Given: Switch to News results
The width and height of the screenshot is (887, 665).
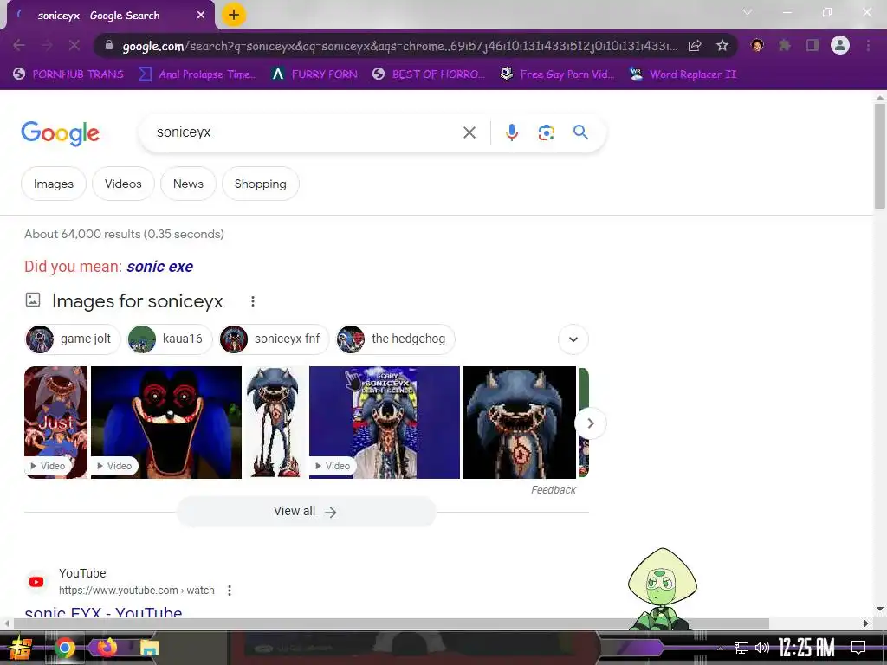Looking at the screenshot, I should (188, 184).
